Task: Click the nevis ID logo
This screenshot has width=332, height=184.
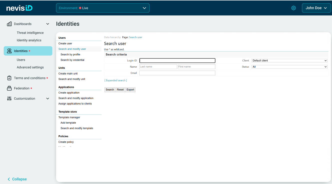Action: point(19,8)
